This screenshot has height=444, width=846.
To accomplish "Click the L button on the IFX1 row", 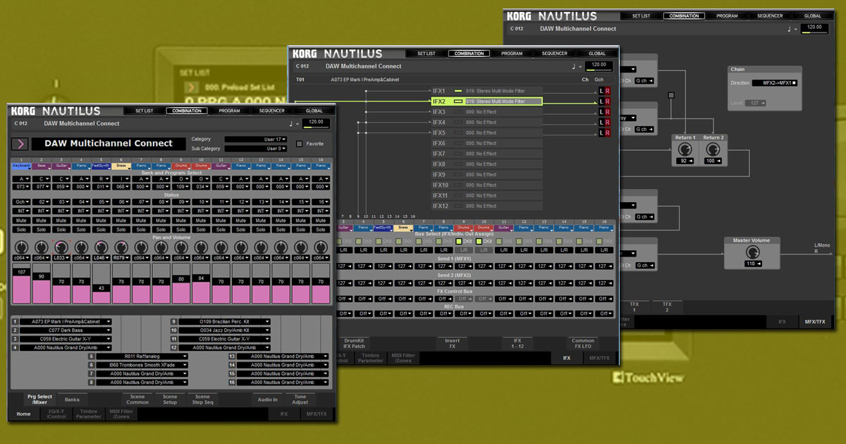I will tap(601, 91).
